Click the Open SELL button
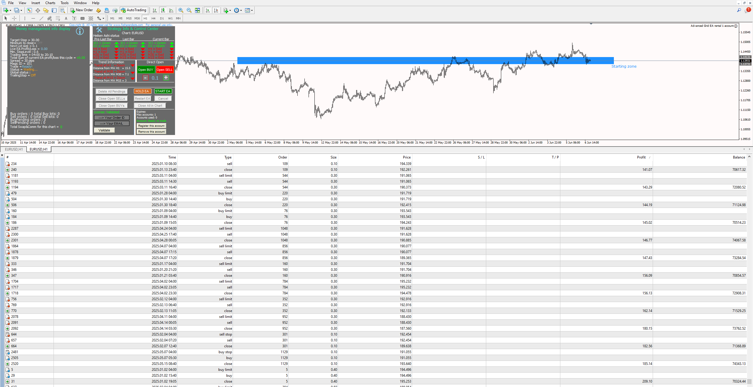The height and width of the screenshot is (387, 753). point(165,70)
